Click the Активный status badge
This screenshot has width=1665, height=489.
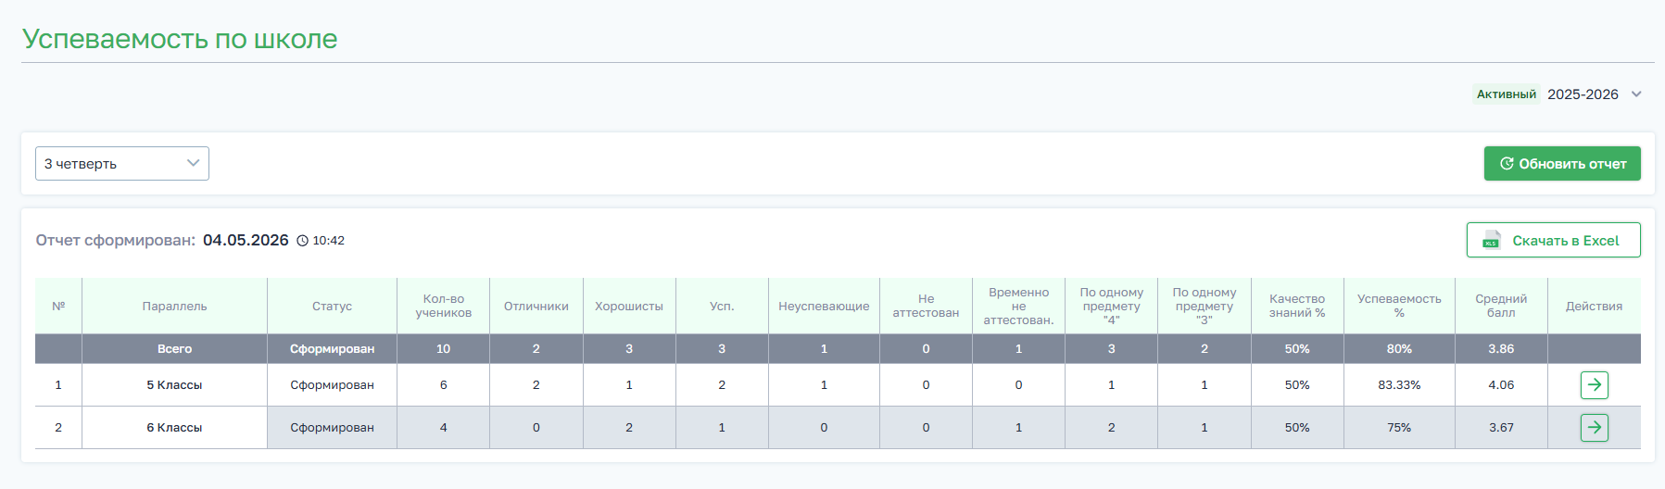tap(1507, 94)
